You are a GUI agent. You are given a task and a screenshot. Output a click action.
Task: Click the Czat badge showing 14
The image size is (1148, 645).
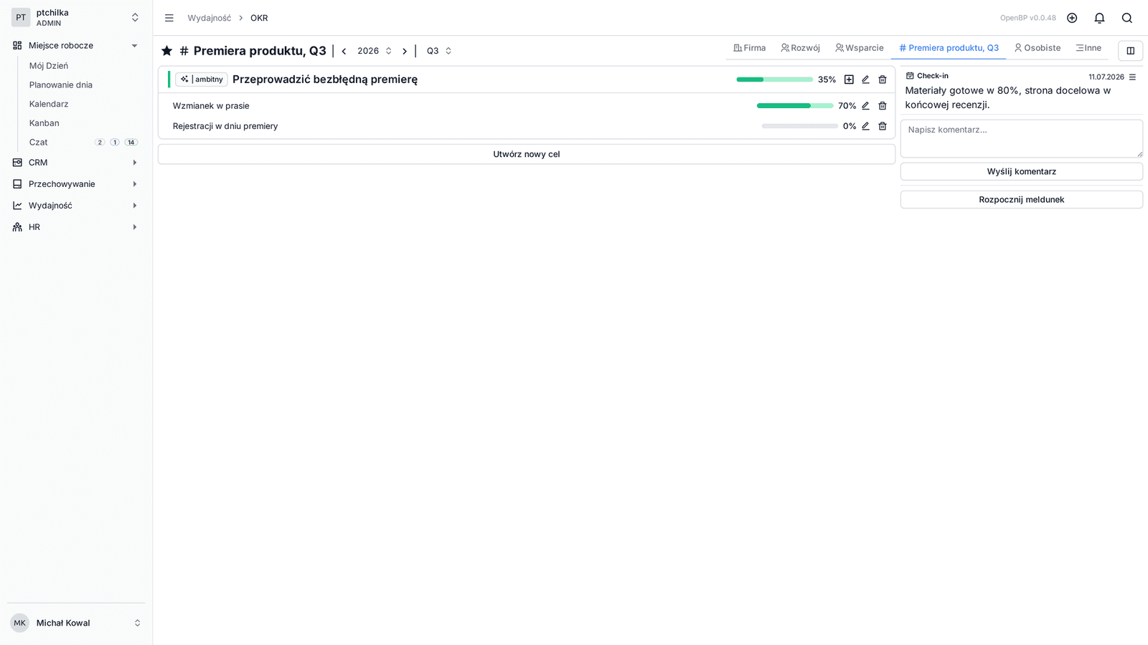(131, 143)
